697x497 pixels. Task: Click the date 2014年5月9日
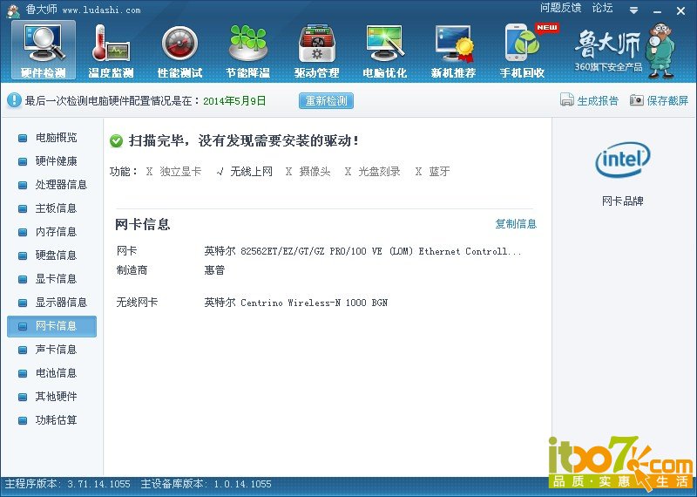point(234,100)
